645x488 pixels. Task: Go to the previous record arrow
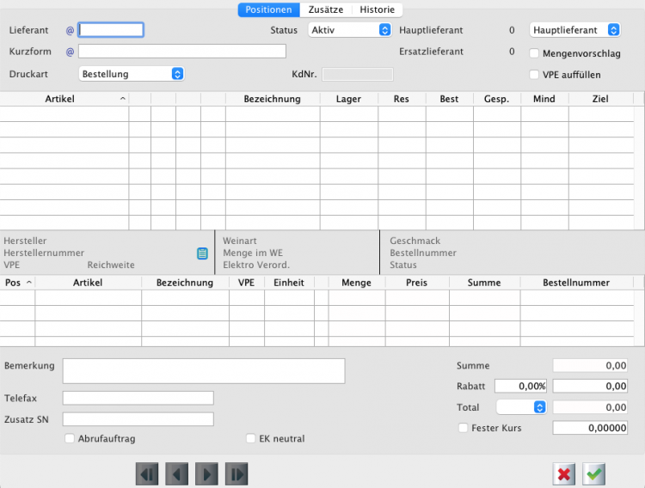177,474
